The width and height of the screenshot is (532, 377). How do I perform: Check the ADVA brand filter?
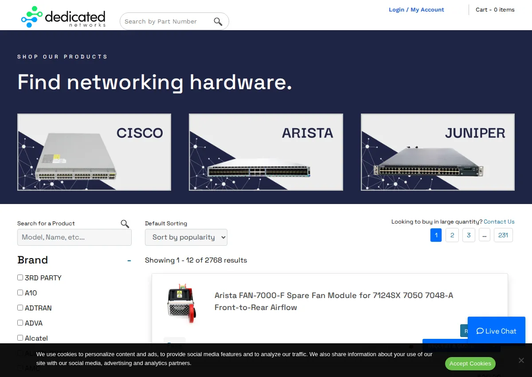tap(20, 323)
